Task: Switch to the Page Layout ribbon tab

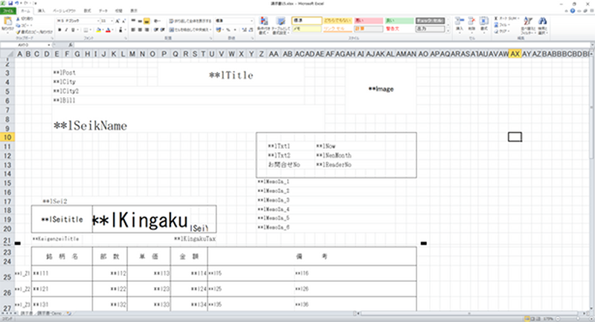Action: [x=64, y=10]
